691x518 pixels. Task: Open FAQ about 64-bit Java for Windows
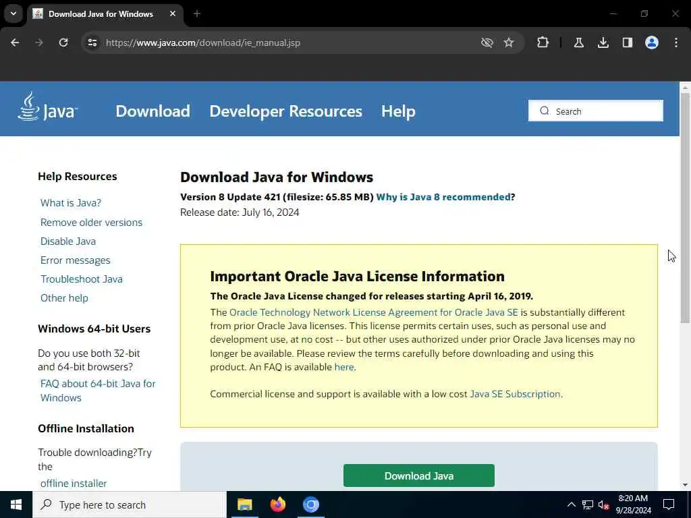tap(98, 391)
